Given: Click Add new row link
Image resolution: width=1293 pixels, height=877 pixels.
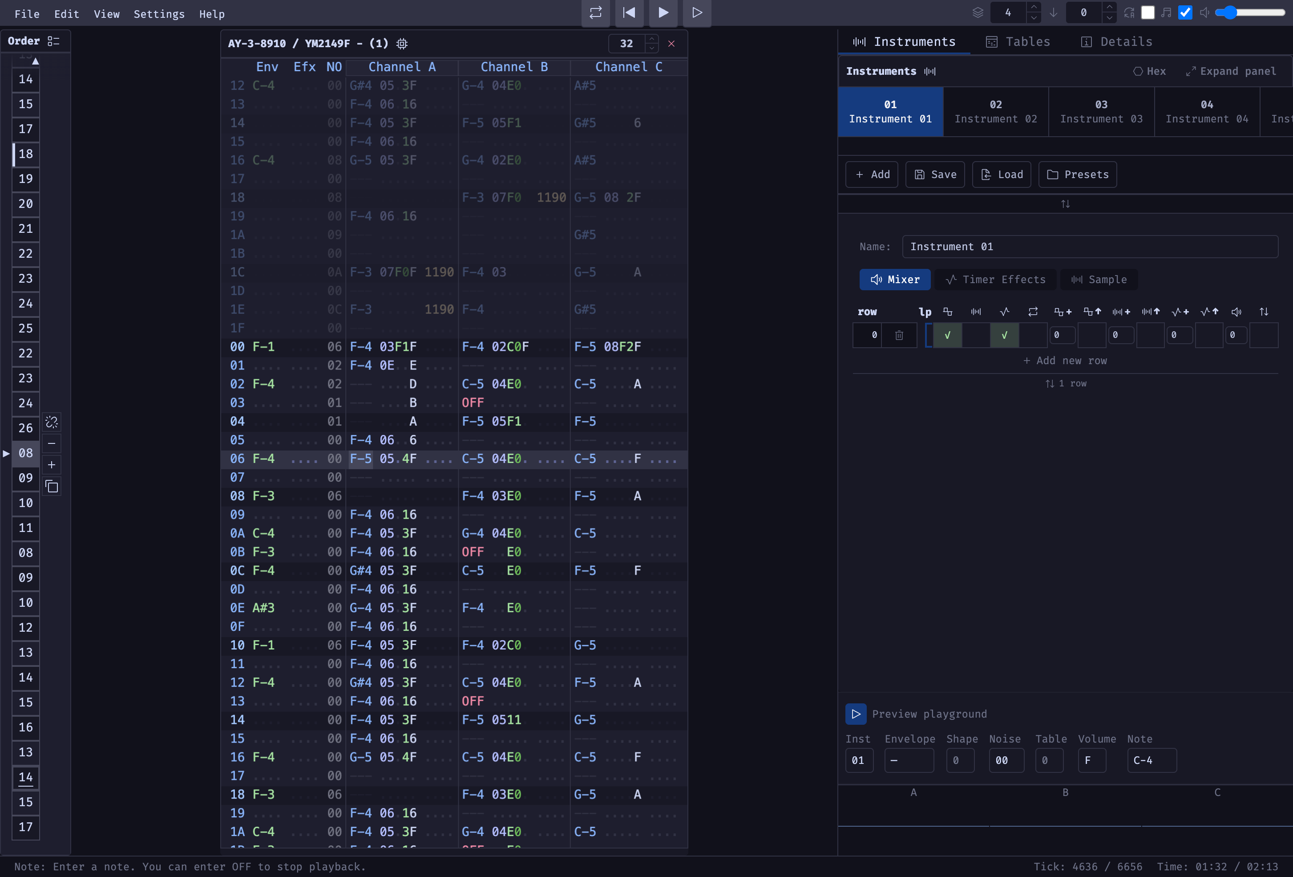Looking at the screenshot, I should pyautogui.click(x=1065, y=361).
